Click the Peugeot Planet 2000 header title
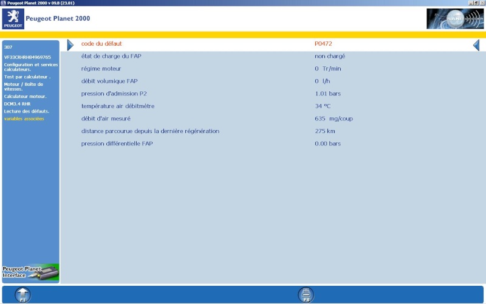 [x=58, y=18]
